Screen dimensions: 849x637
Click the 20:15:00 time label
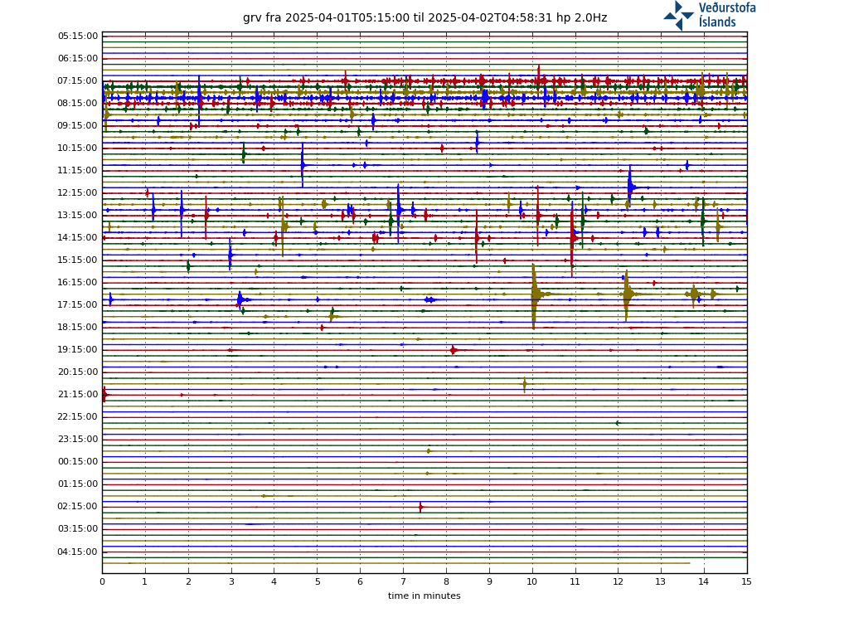point(78,372)
